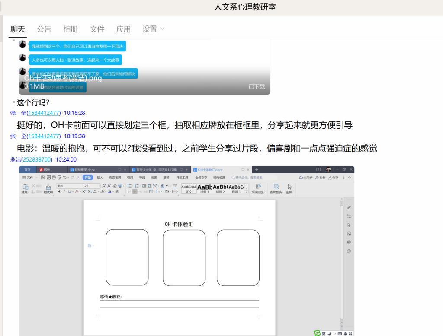This screenshot has width=443, height=336.
Task: Click the pencil icon in WPS sidebar
Action: pos(349,208)
